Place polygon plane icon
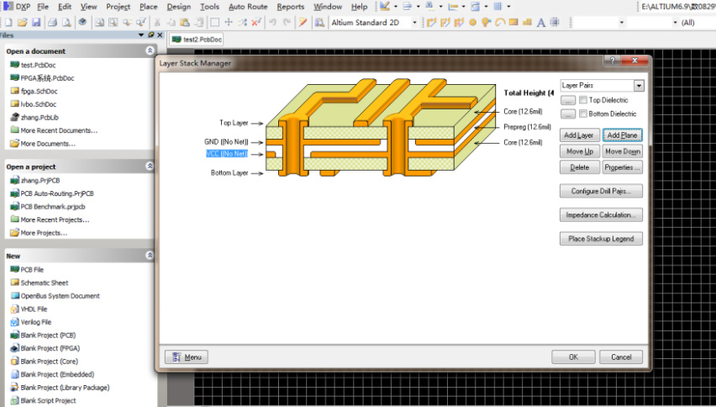The image size is (716, 407). click(x=527, y=23)
